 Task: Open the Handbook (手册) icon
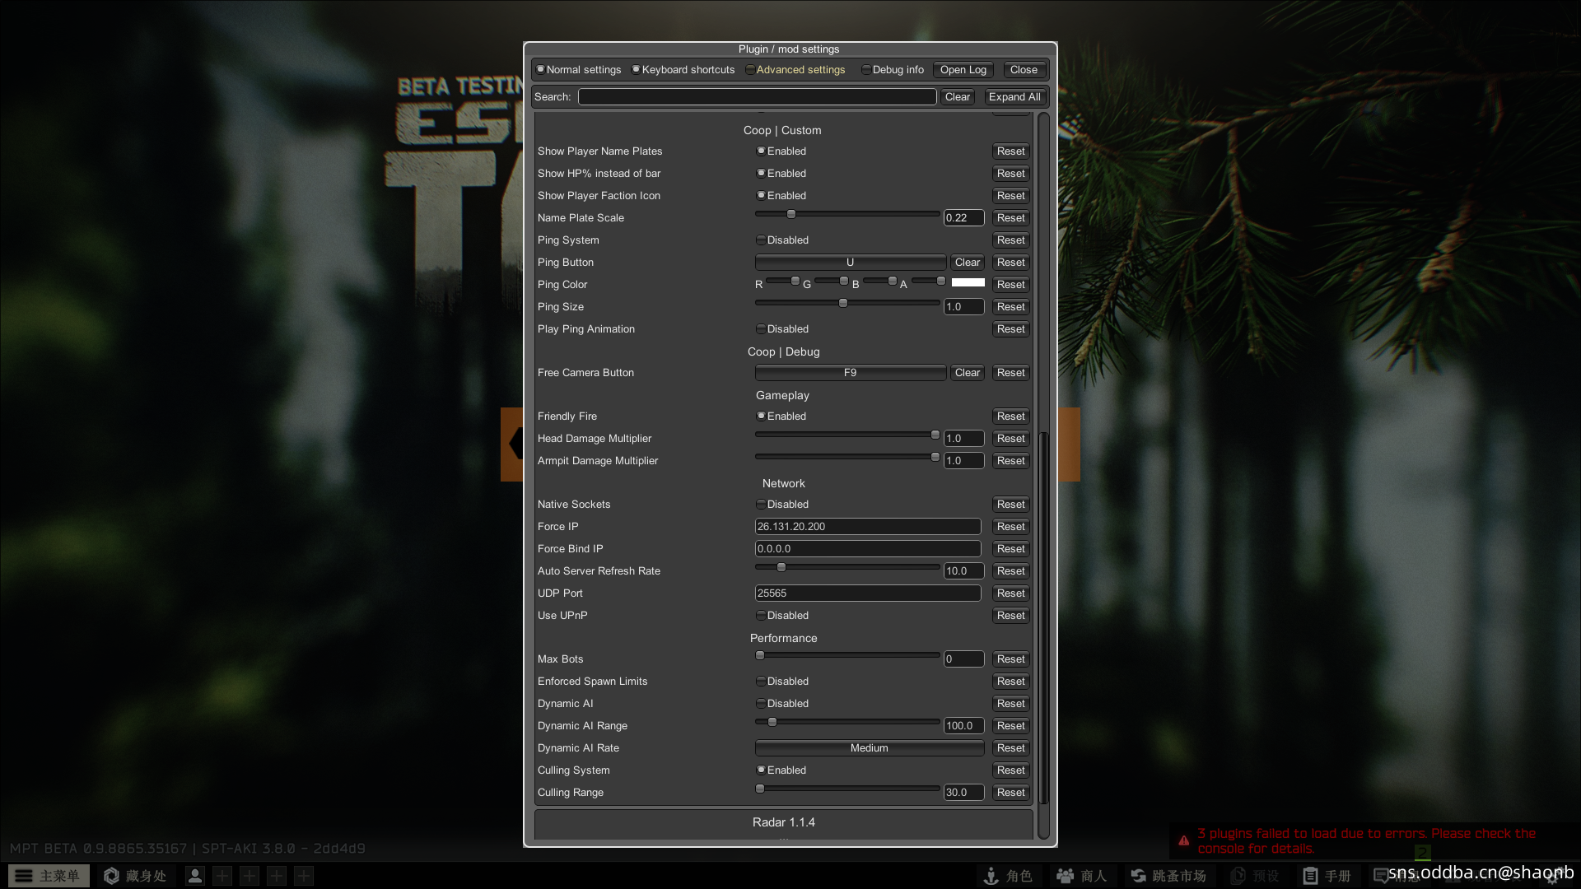coord(1310,876)
